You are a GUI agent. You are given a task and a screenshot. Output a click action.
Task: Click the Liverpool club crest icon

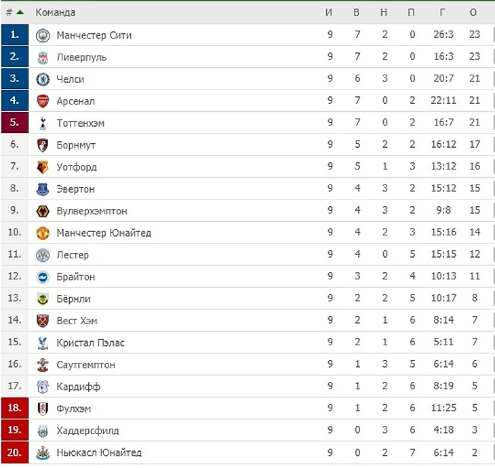tap(43, 57)
